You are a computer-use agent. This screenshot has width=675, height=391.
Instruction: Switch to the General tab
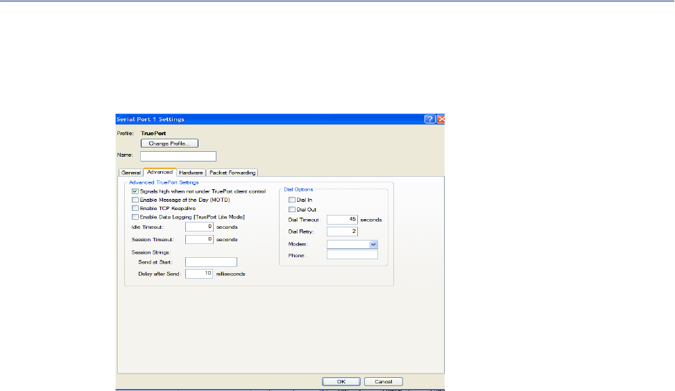click(x=130, y=172)
